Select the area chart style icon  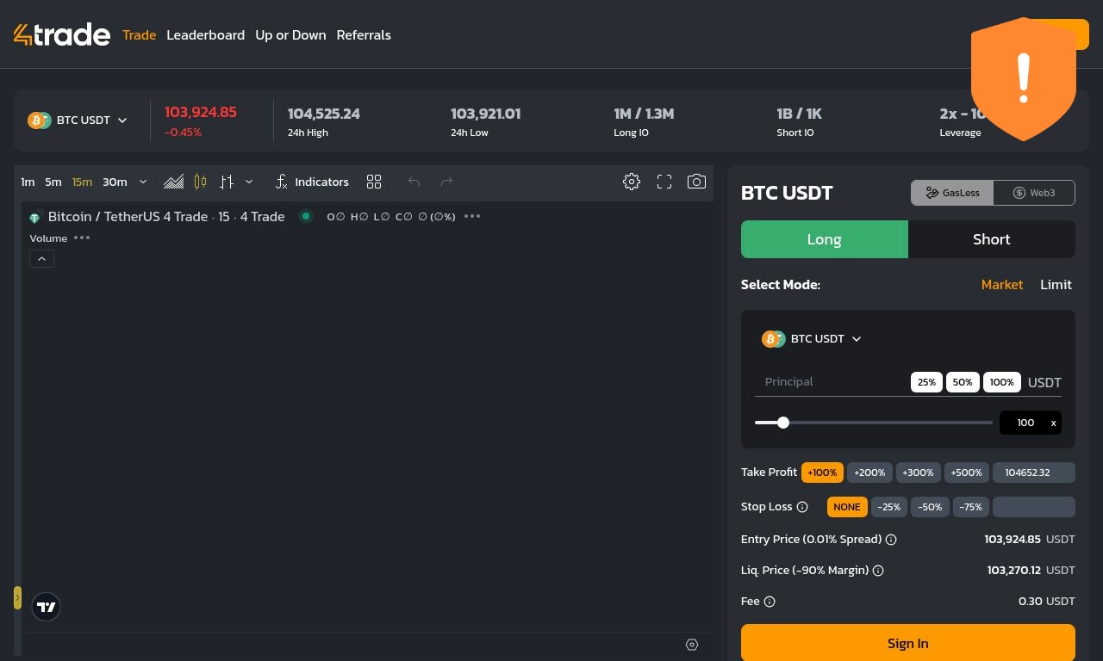(x=173, y=182)
